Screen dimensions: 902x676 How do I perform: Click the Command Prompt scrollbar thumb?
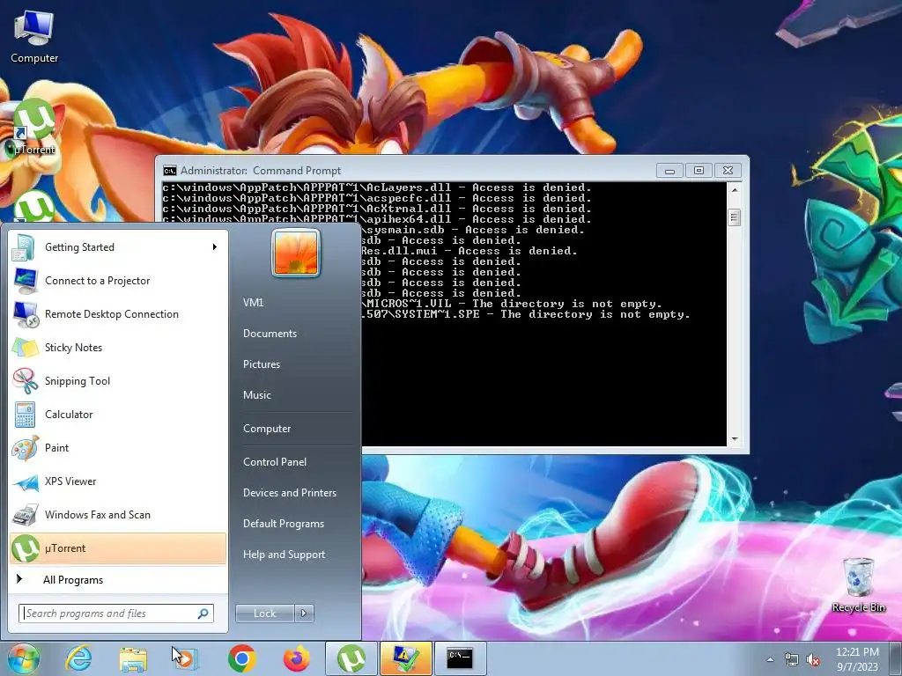[734, 217]
